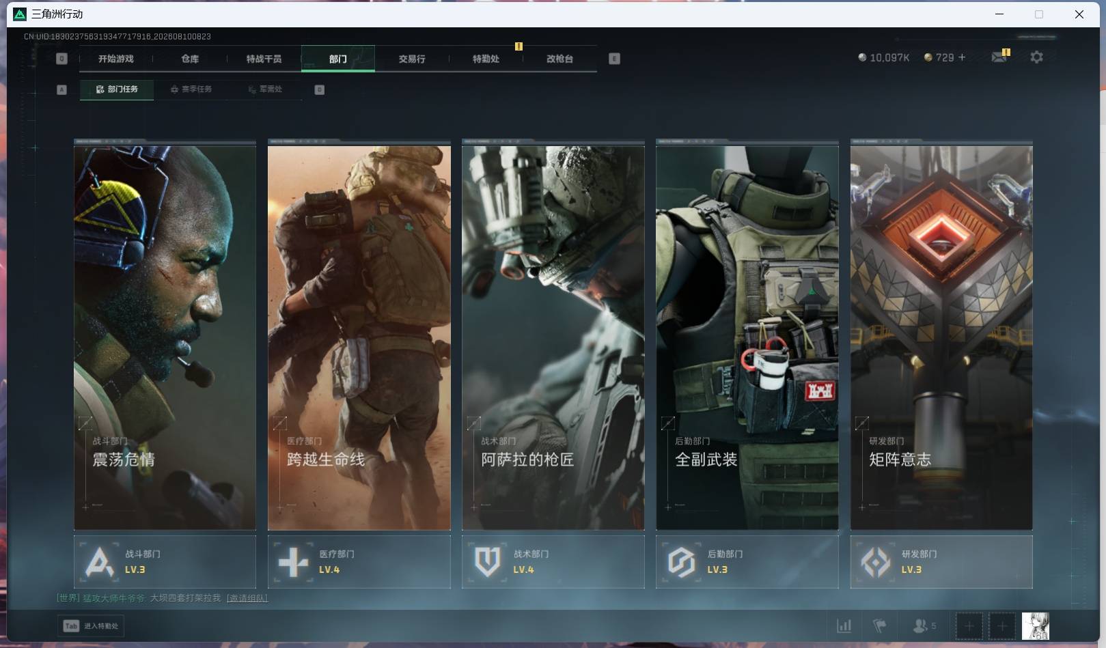Open the settings gear icon

click(x=1036, y=57)
